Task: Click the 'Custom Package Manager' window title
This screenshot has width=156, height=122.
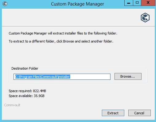Action: [x=78, y=4]
